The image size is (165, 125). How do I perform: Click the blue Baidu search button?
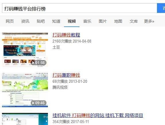(x=161, y=8)
